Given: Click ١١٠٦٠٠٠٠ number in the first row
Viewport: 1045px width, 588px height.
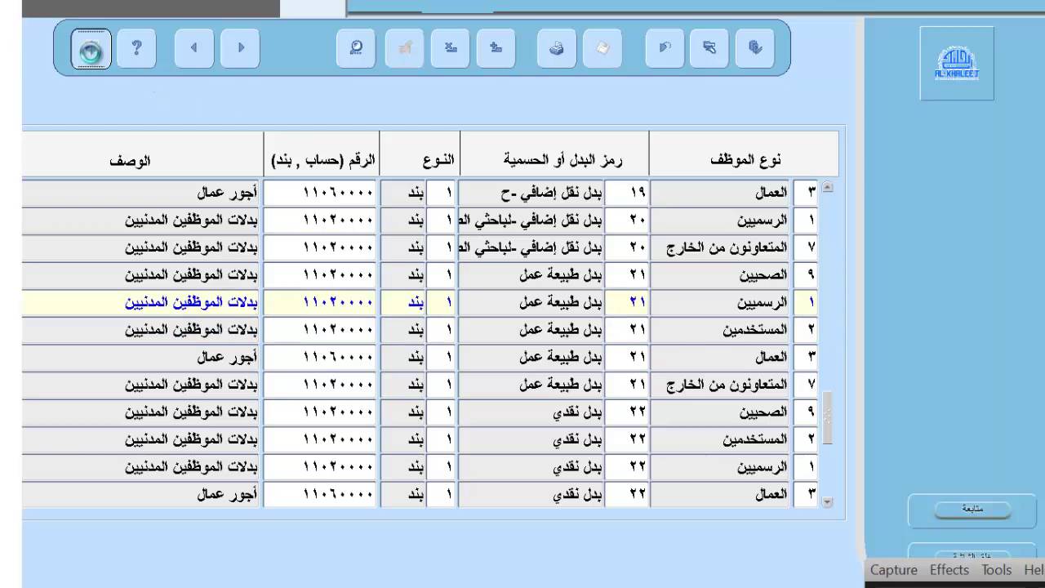Looking at the screenshot, I should click(x=321, y=194).
